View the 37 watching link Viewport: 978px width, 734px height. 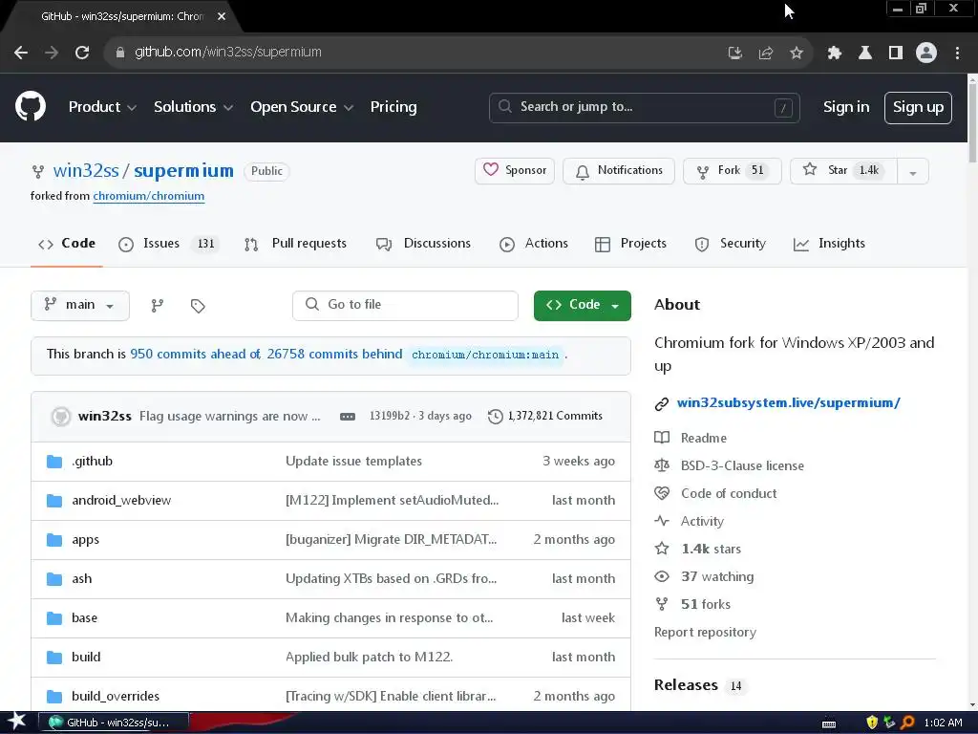717,576
